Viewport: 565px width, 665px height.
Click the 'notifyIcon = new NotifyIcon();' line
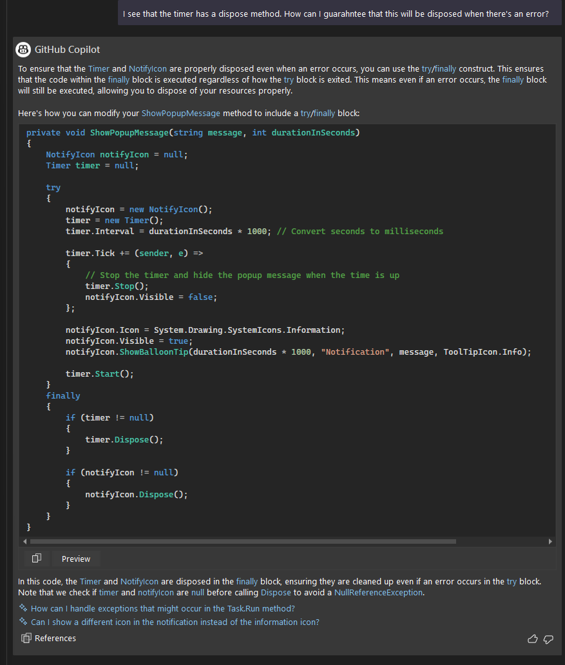click(x=139, y=209)
